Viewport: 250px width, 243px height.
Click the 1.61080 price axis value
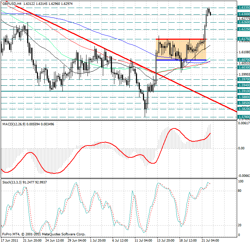(x=244, y=52)
